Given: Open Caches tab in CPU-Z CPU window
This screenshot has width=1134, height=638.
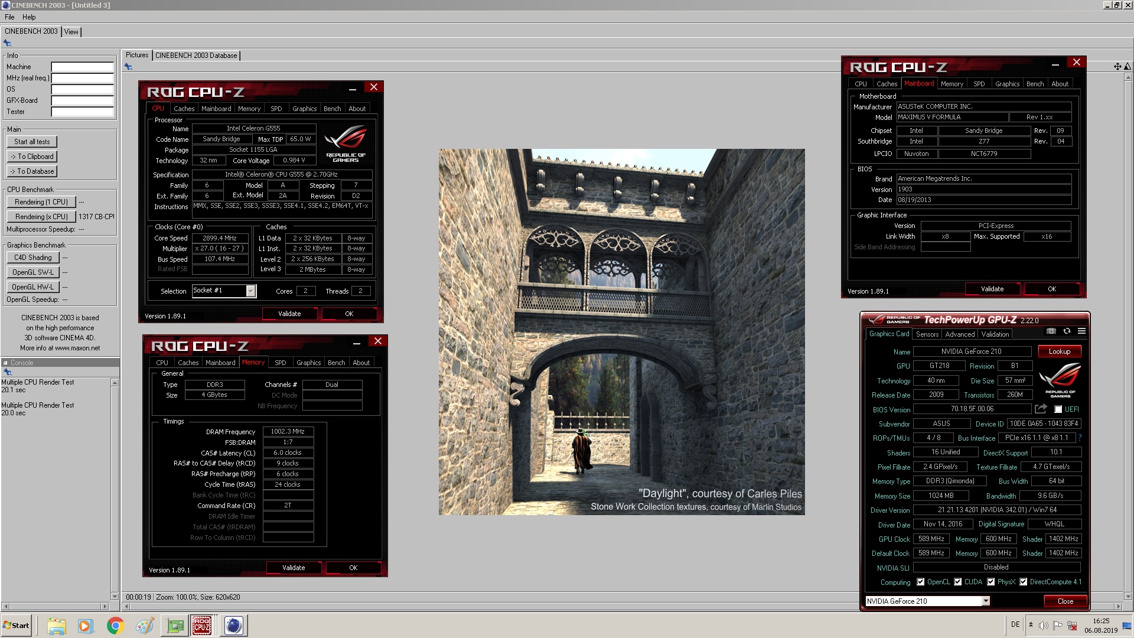Looking at the screenshot, I should click(184, 109).
